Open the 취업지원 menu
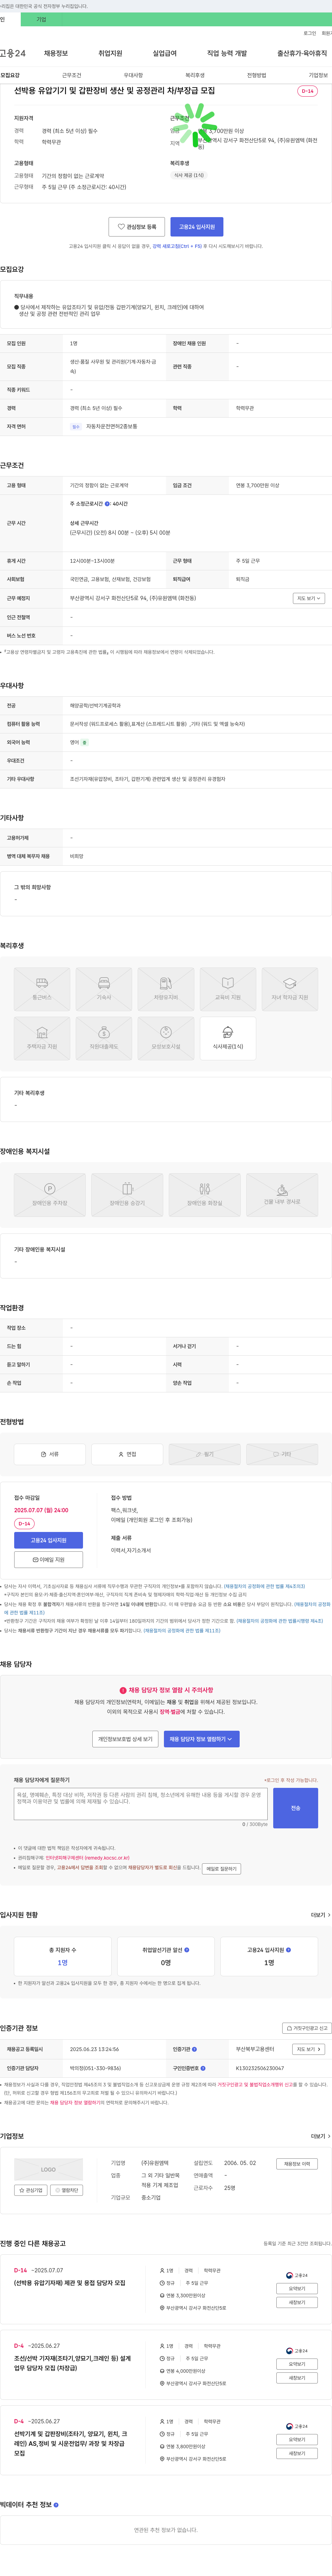332x2576 pixels. click(x=110, y=53)
